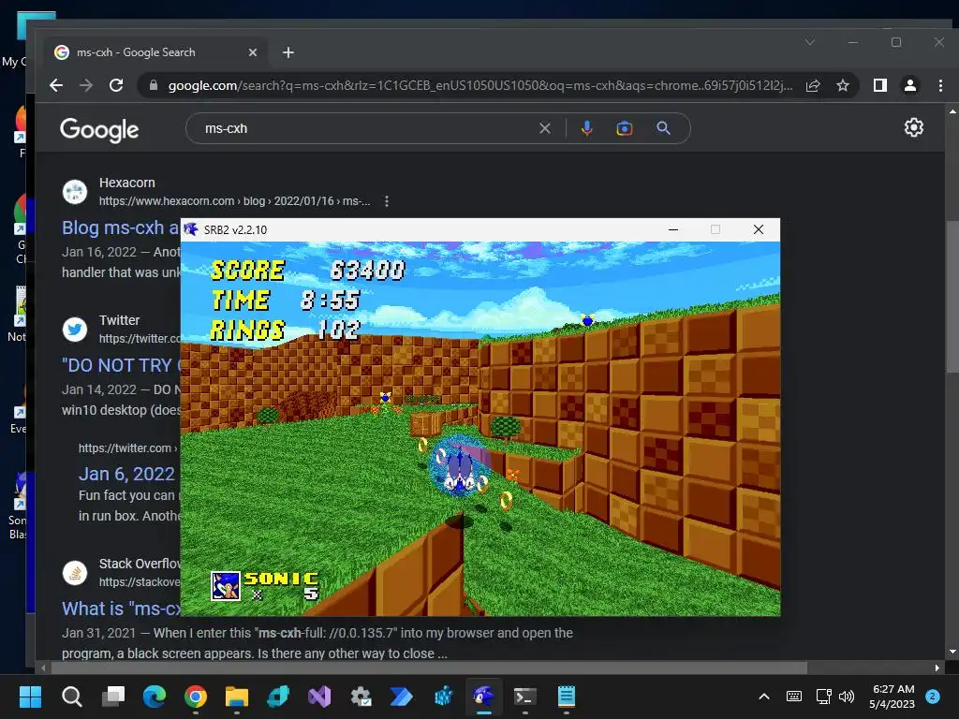Open 'What is ms-cxh' Stack Overflow result

point(121,609)
